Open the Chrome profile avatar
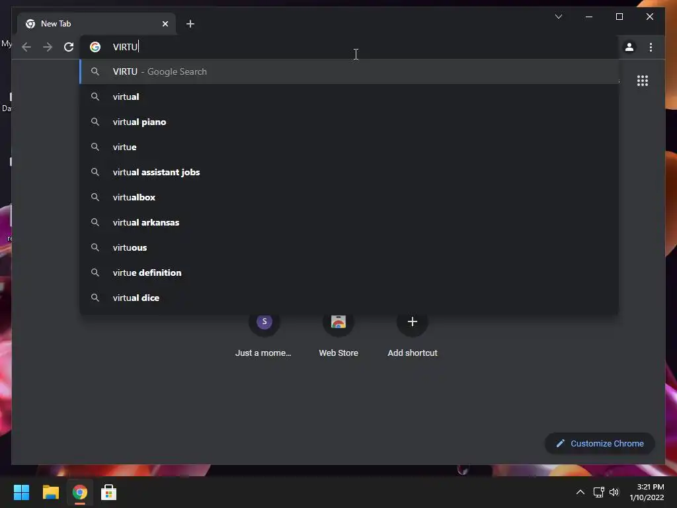Image resolution: width=677 pixels, height=508 pixels. (629, 47)
